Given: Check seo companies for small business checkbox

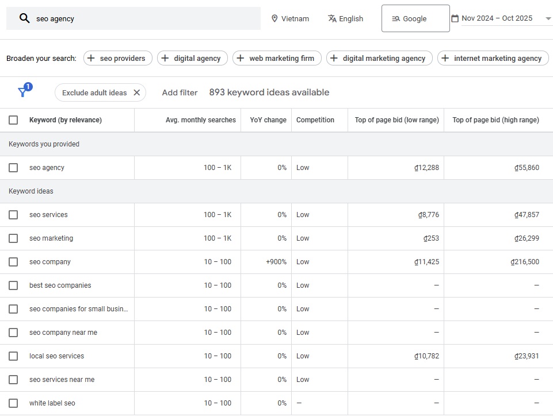Looking at the screenshot, I should 13,309.
